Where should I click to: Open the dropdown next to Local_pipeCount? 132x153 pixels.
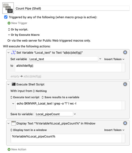point(75,114)
